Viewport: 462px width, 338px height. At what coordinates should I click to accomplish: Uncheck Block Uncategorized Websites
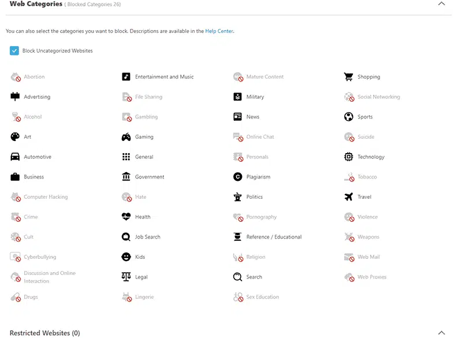coord(14,51)
